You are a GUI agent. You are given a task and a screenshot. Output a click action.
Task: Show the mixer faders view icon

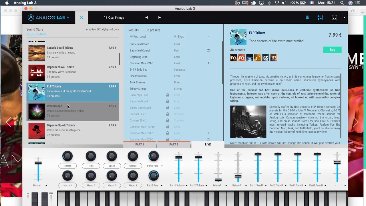click(x=320, y=17)
